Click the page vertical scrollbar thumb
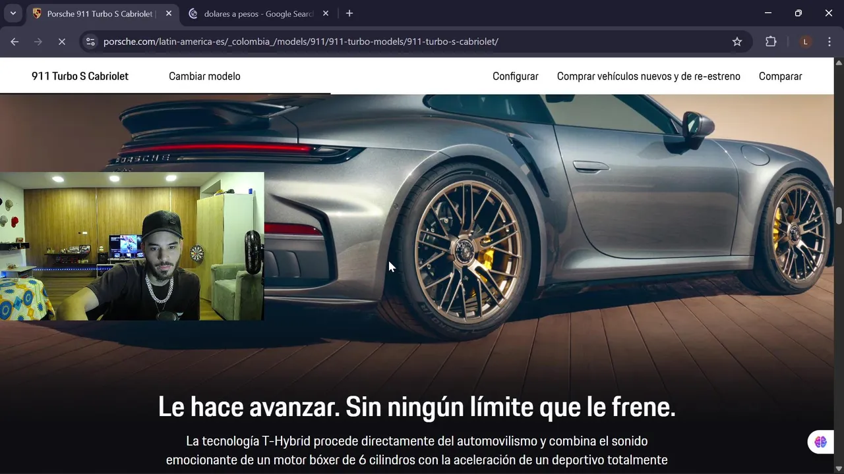Image resolution: width=844 pixels, height=474 pixels. pyautogui.click(x=839, y=215)
